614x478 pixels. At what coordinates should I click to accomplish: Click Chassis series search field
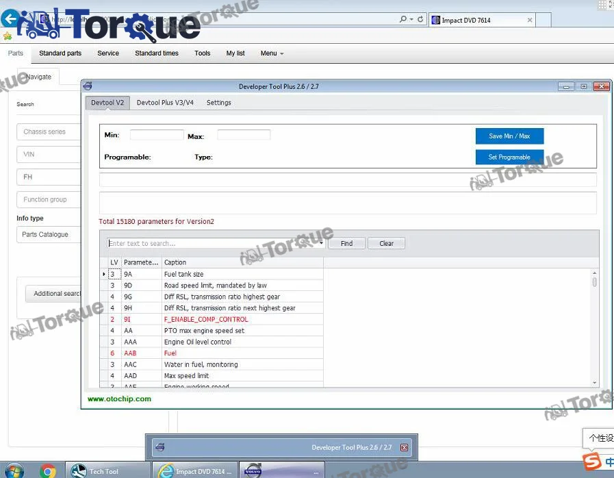click(49, 131)
